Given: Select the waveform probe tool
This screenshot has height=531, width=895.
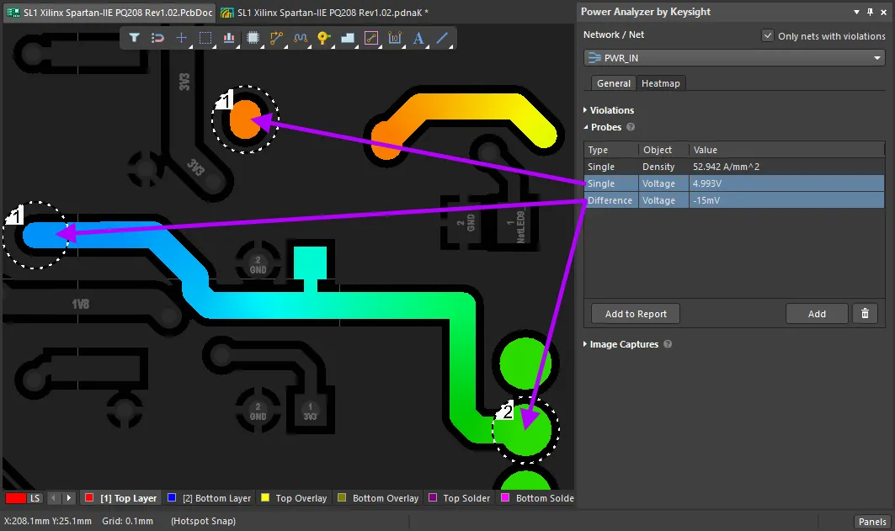Looking at the screenshot, I should (299, 38).
